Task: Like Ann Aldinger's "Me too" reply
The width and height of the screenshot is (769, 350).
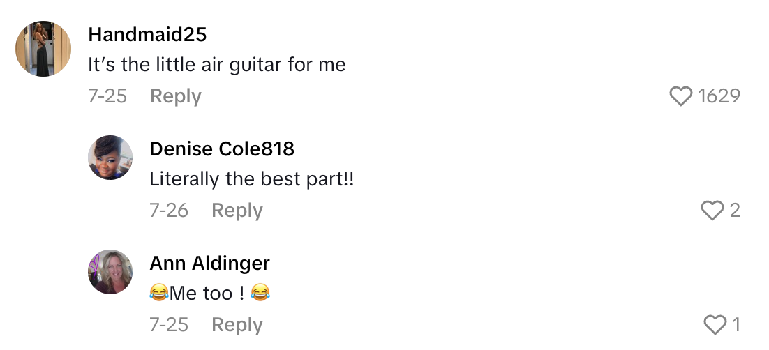Action: [x=715, y=325]
